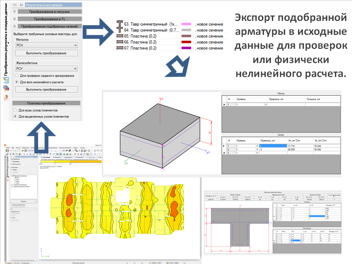
Task: Select list row '65. Пластина (0.2)'
Action: tap(170, 36)
